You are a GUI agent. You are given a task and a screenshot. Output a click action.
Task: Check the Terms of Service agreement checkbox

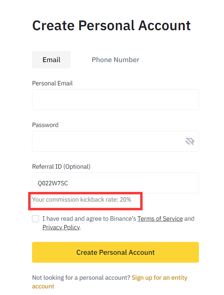(35, 219)
